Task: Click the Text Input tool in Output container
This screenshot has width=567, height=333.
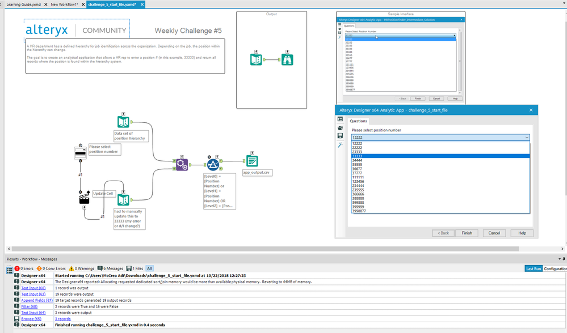Action: tap(256, 59)
